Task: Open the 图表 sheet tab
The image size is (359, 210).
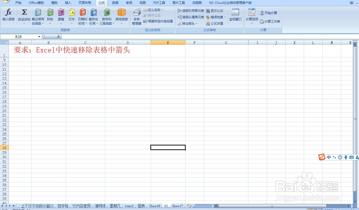Action: tap(142, 206)
